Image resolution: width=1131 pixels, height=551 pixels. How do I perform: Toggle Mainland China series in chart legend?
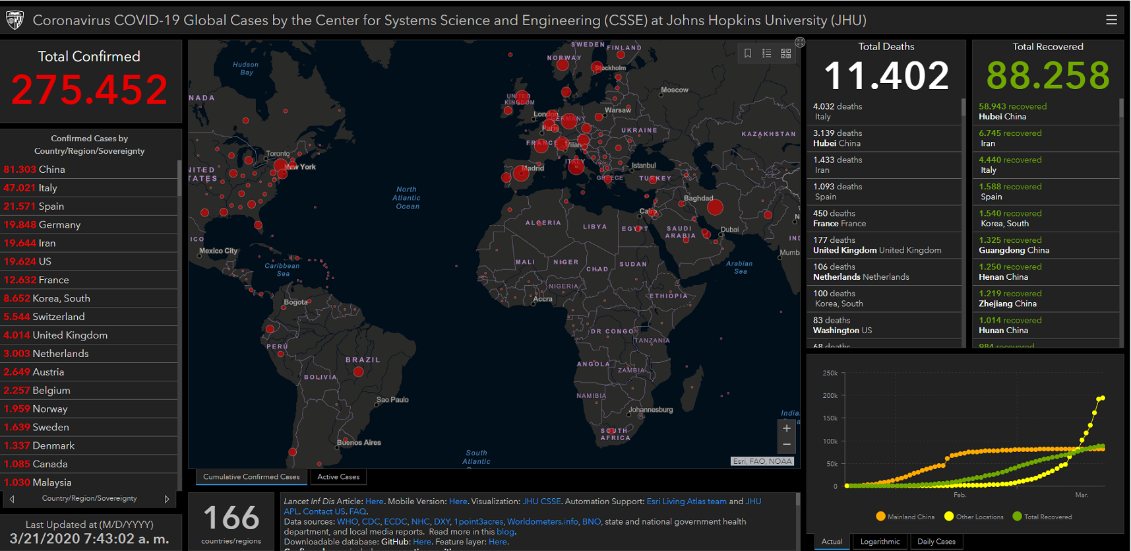pos(905,517)
